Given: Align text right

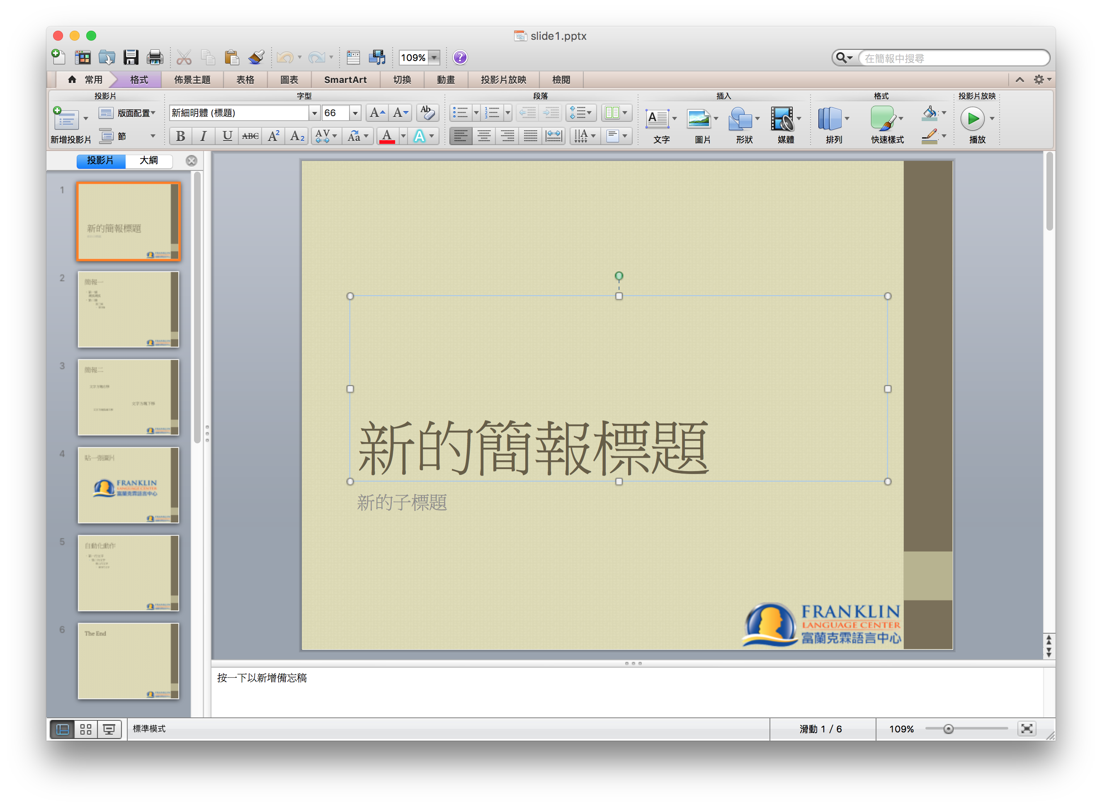Looking at the screenshot, I should [507, 136].
